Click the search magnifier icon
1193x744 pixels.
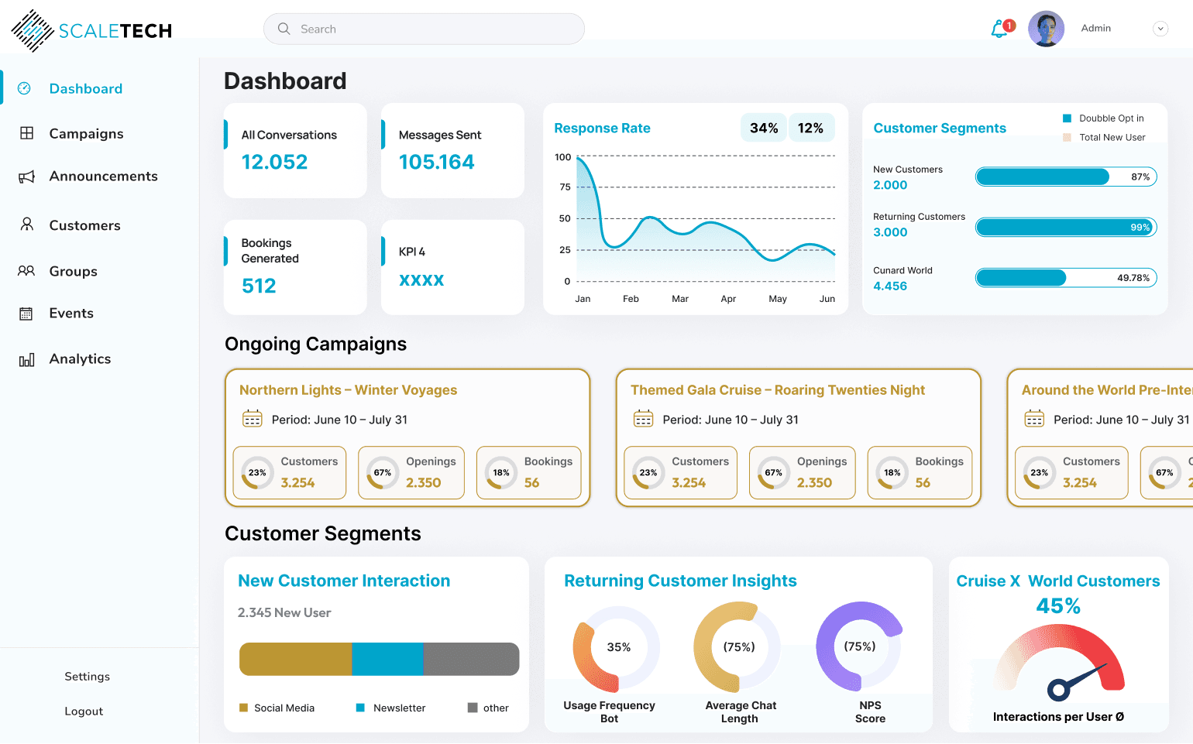(x=284, y=29)
